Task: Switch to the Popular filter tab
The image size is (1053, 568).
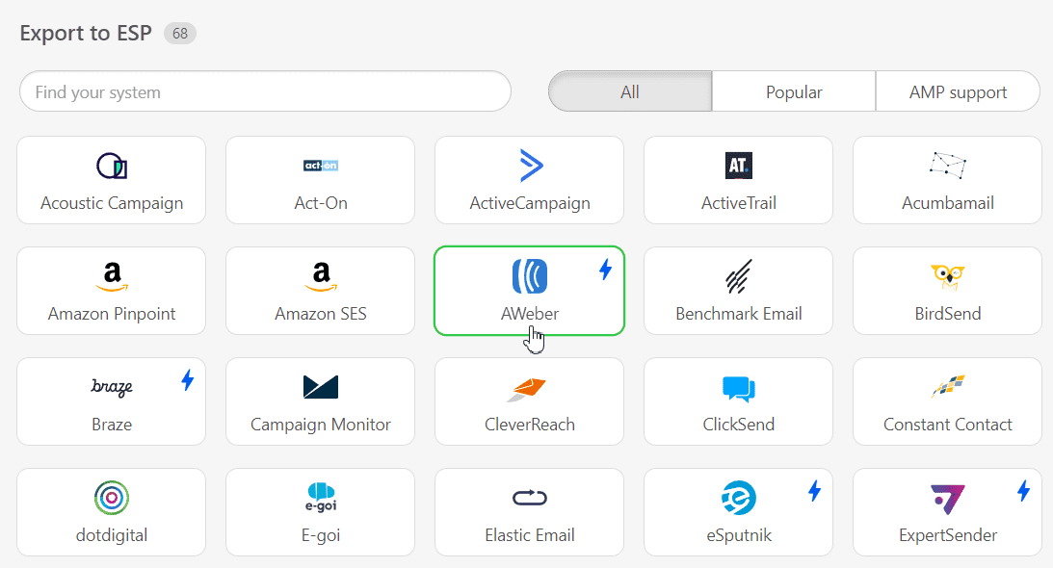Action: [794, 91]
